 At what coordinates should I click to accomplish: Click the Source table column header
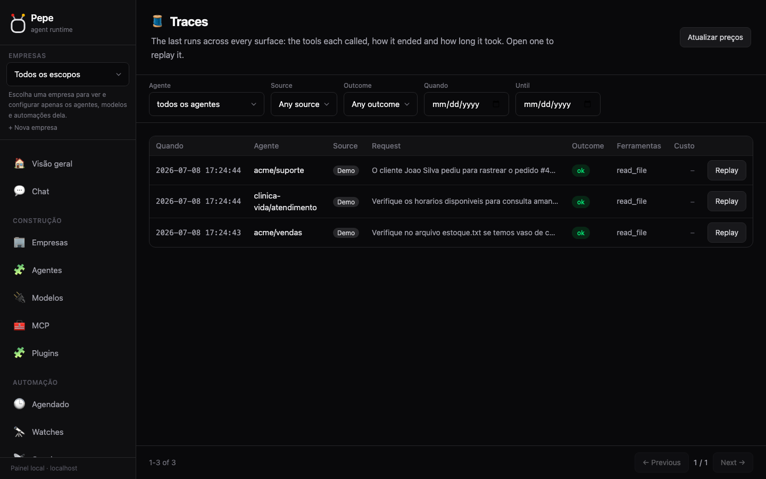[x=345, y=146]
